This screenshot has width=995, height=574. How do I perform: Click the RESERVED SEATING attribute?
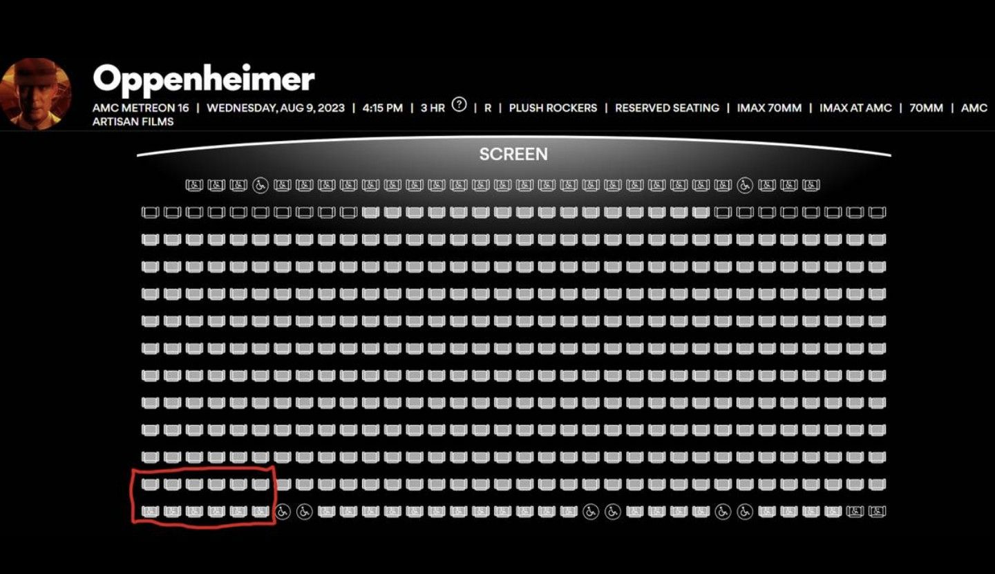(667, 108)
